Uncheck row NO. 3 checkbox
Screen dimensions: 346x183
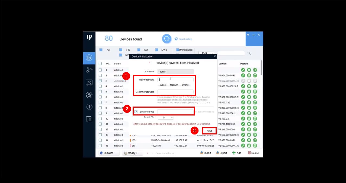pos(100,81)
